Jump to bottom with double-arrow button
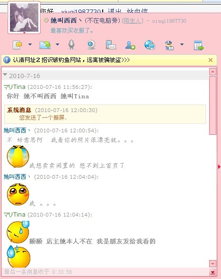Screen dimensions: 221x279 point(212,272)
